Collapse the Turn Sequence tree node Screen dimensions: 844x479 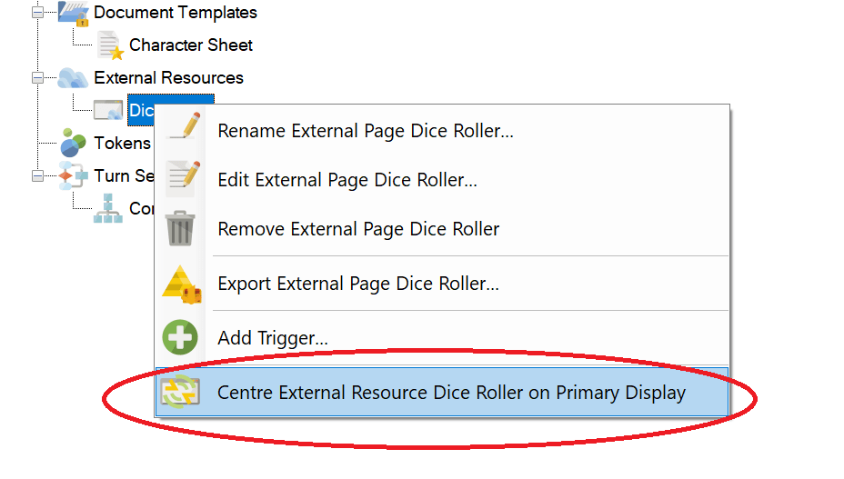[38, 176]
